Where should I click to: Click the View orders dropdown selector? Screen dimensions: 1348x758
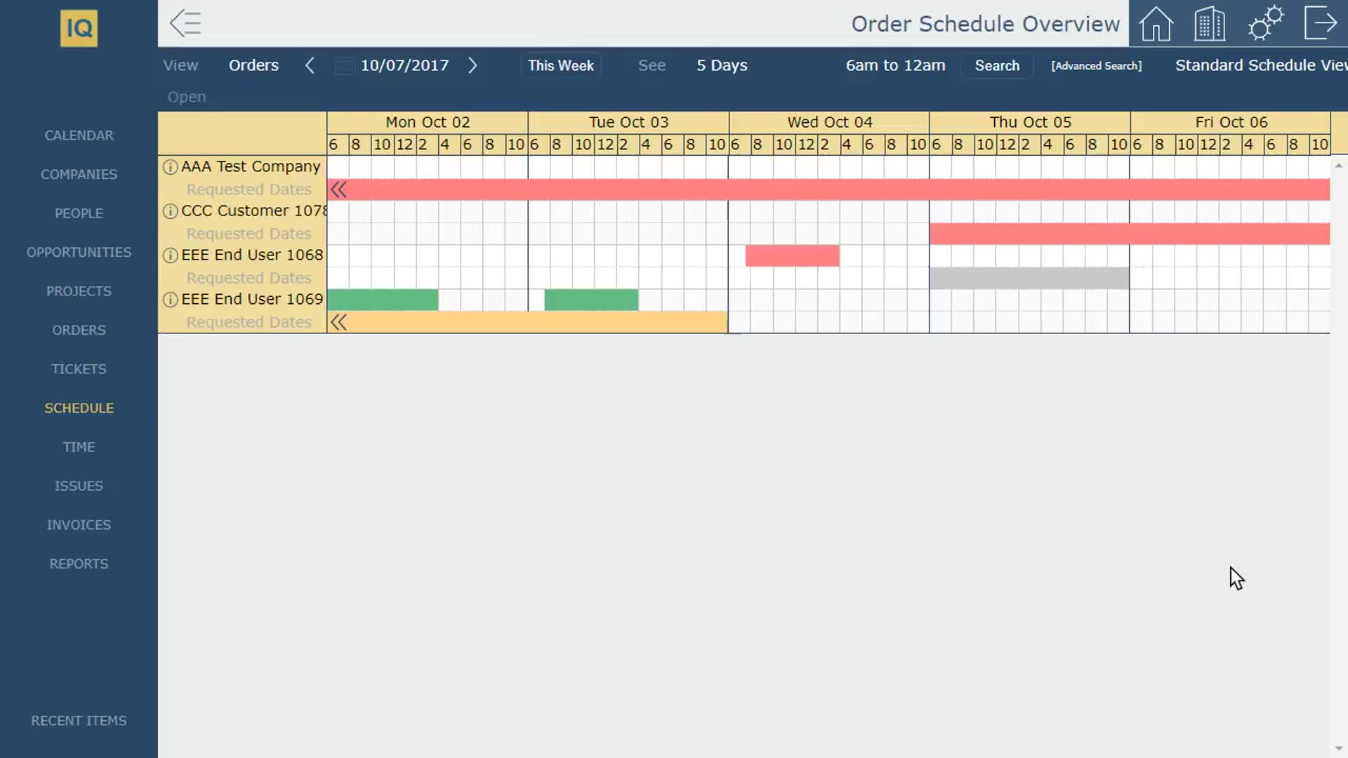(x=253, y=65)
